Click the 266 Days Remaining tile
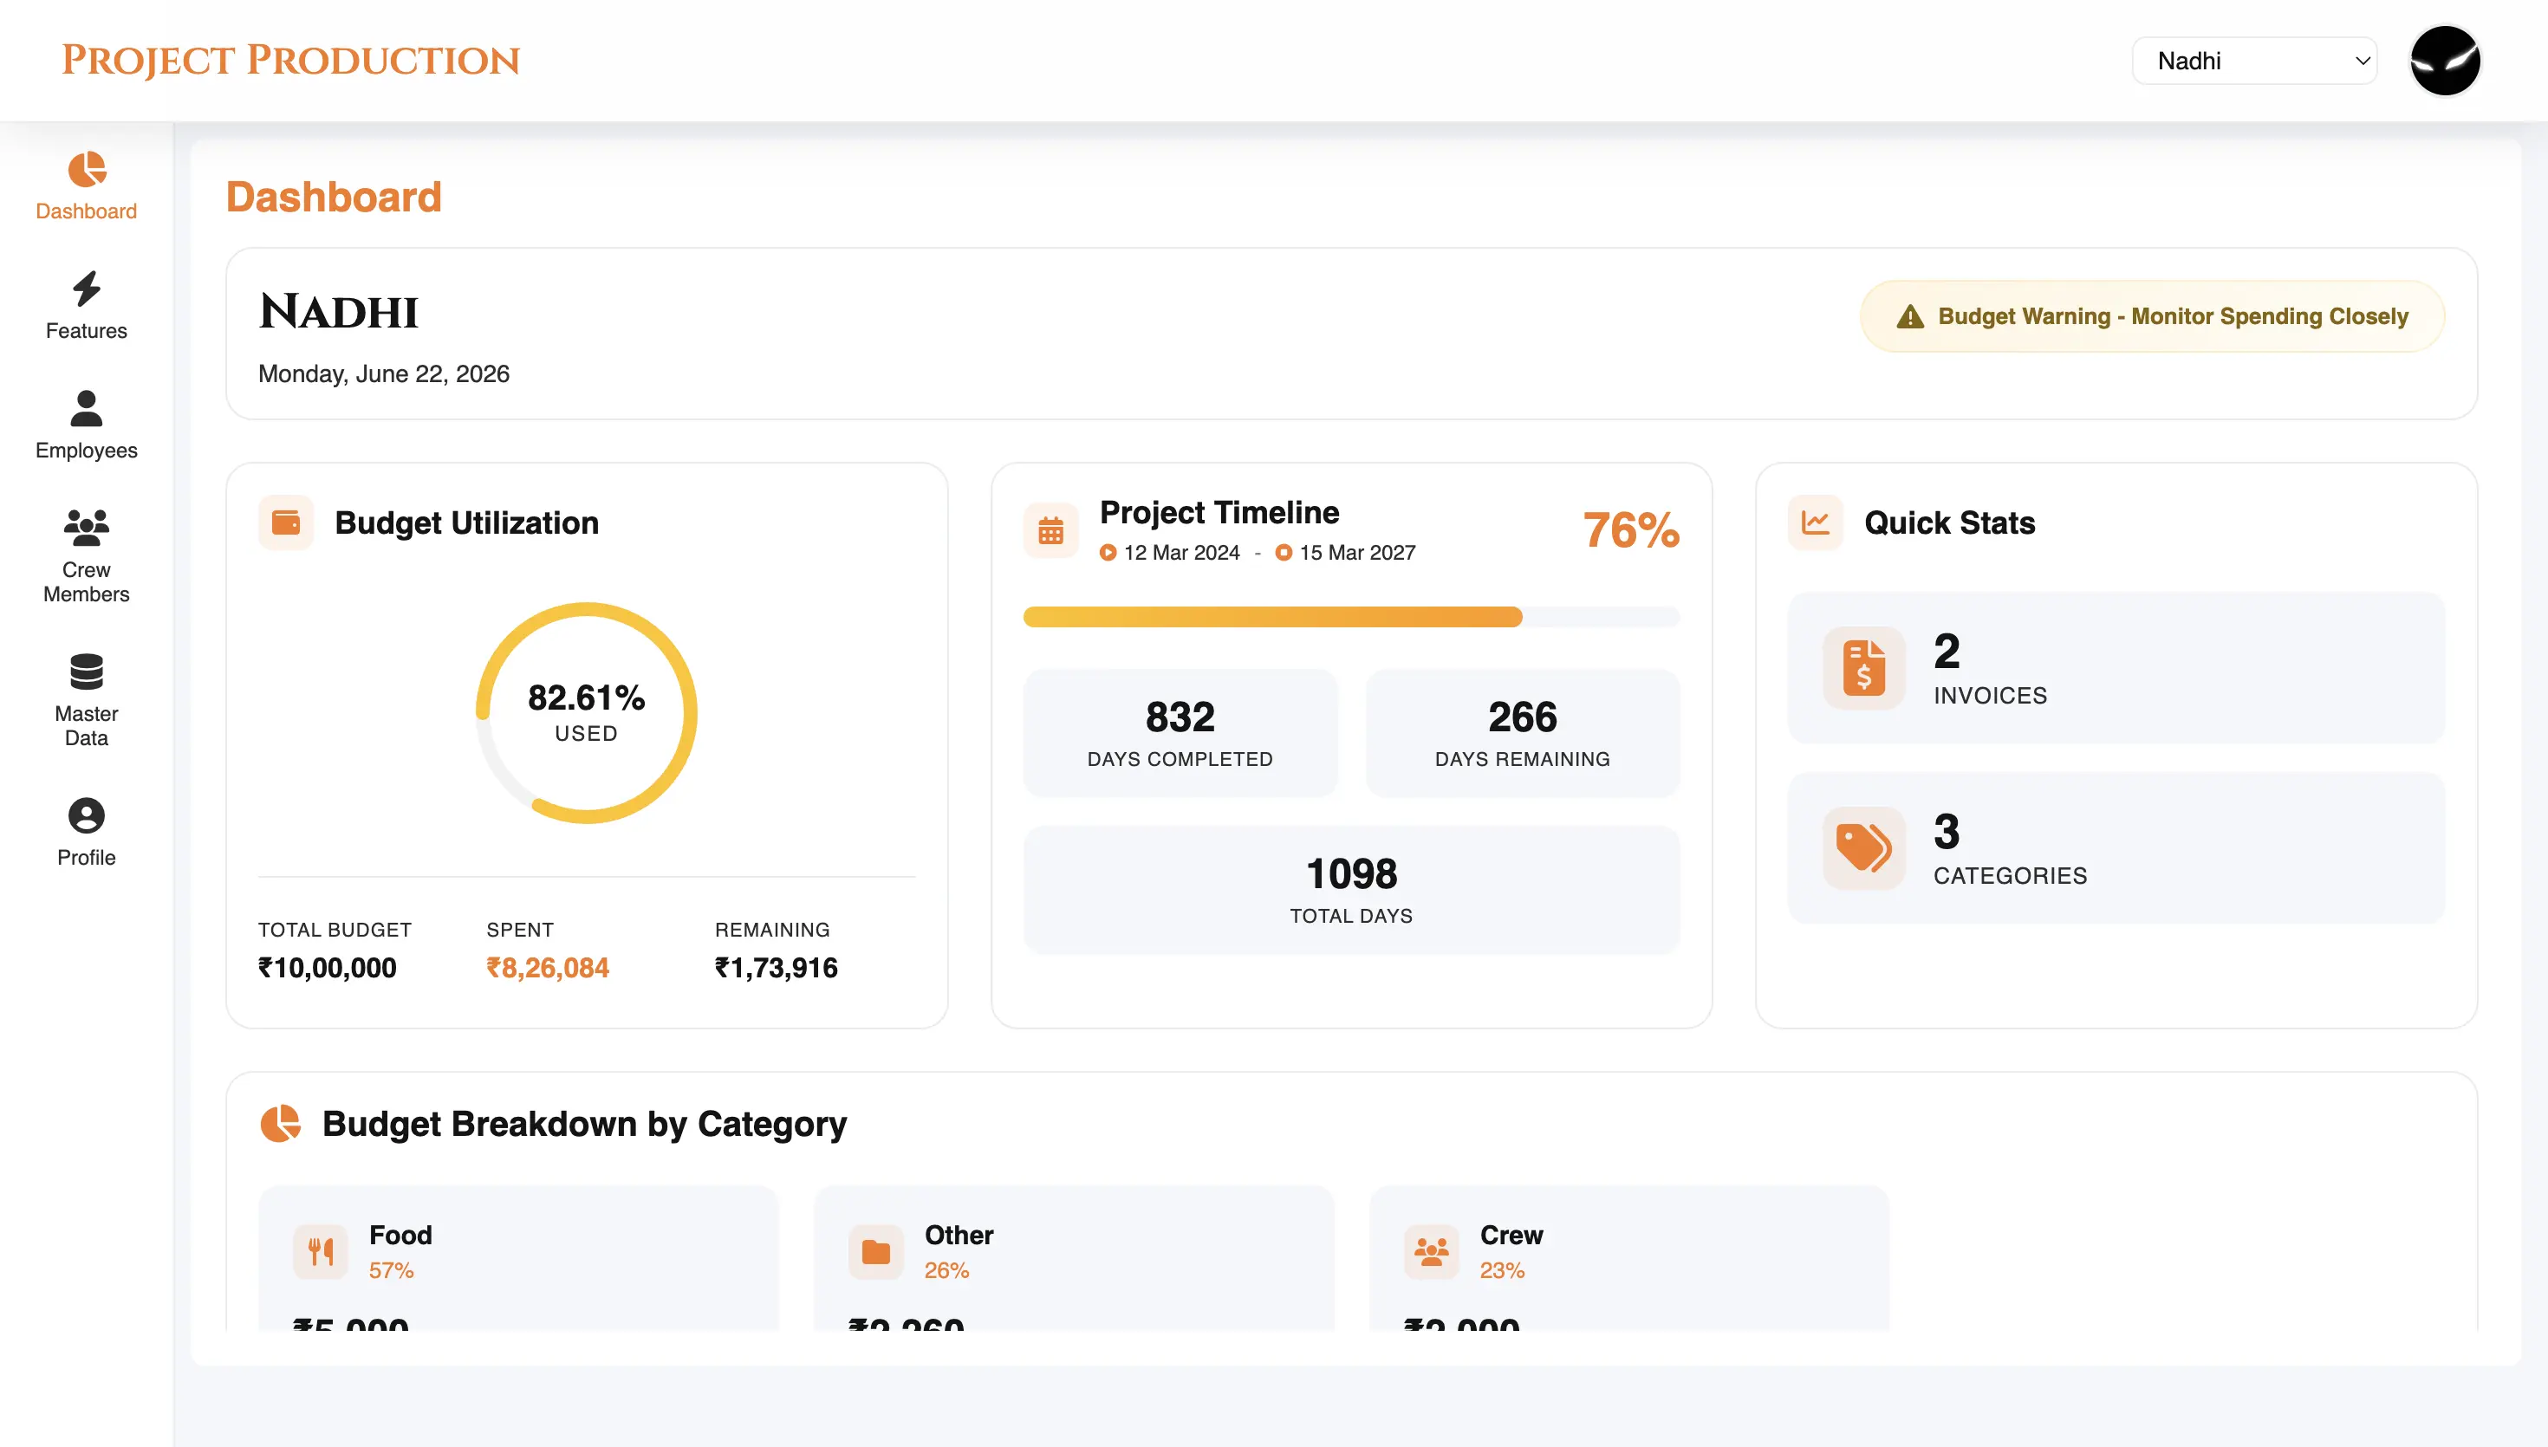This screenshot has width=2548, height=1447. [x=1523, y=733]
